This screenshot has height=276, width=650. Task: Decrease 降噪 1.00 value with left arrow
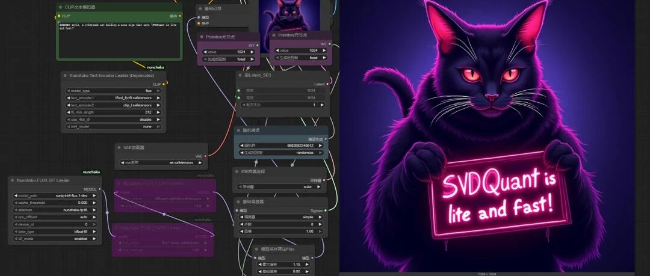click(x=242, y=231)
